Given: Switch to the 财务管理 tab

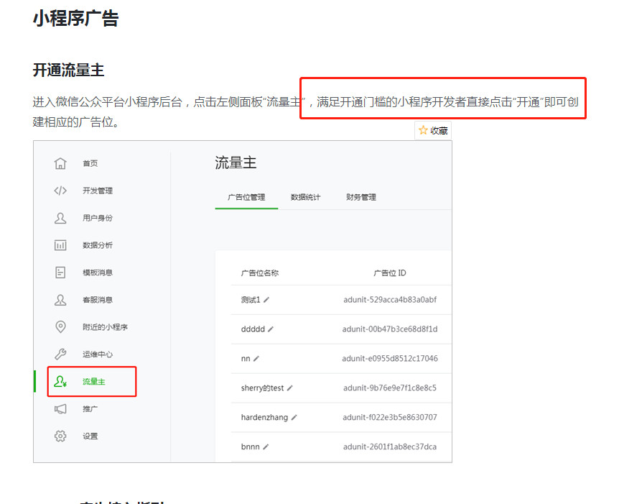Looking at the screenshot, I should (360, 197).
